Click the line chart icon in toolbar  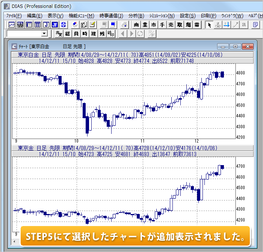tap(12, 25)
